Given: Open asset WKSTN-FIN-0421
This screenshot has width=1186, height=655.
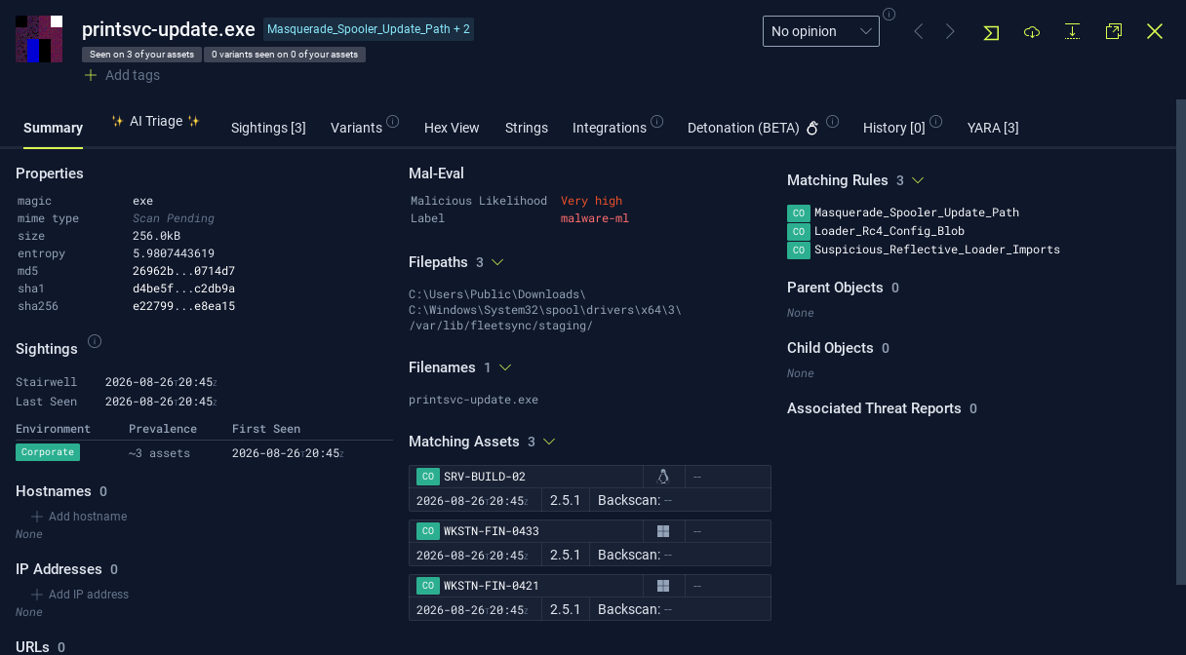Looking at the screenshot, I should click(492, 586).
